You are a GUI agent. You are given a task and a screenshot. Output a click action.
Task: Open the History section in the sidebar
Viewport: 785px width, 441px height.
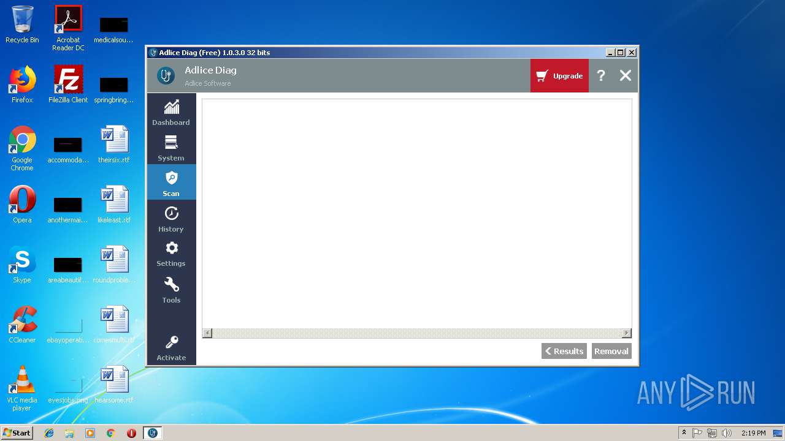coord(171,219)
